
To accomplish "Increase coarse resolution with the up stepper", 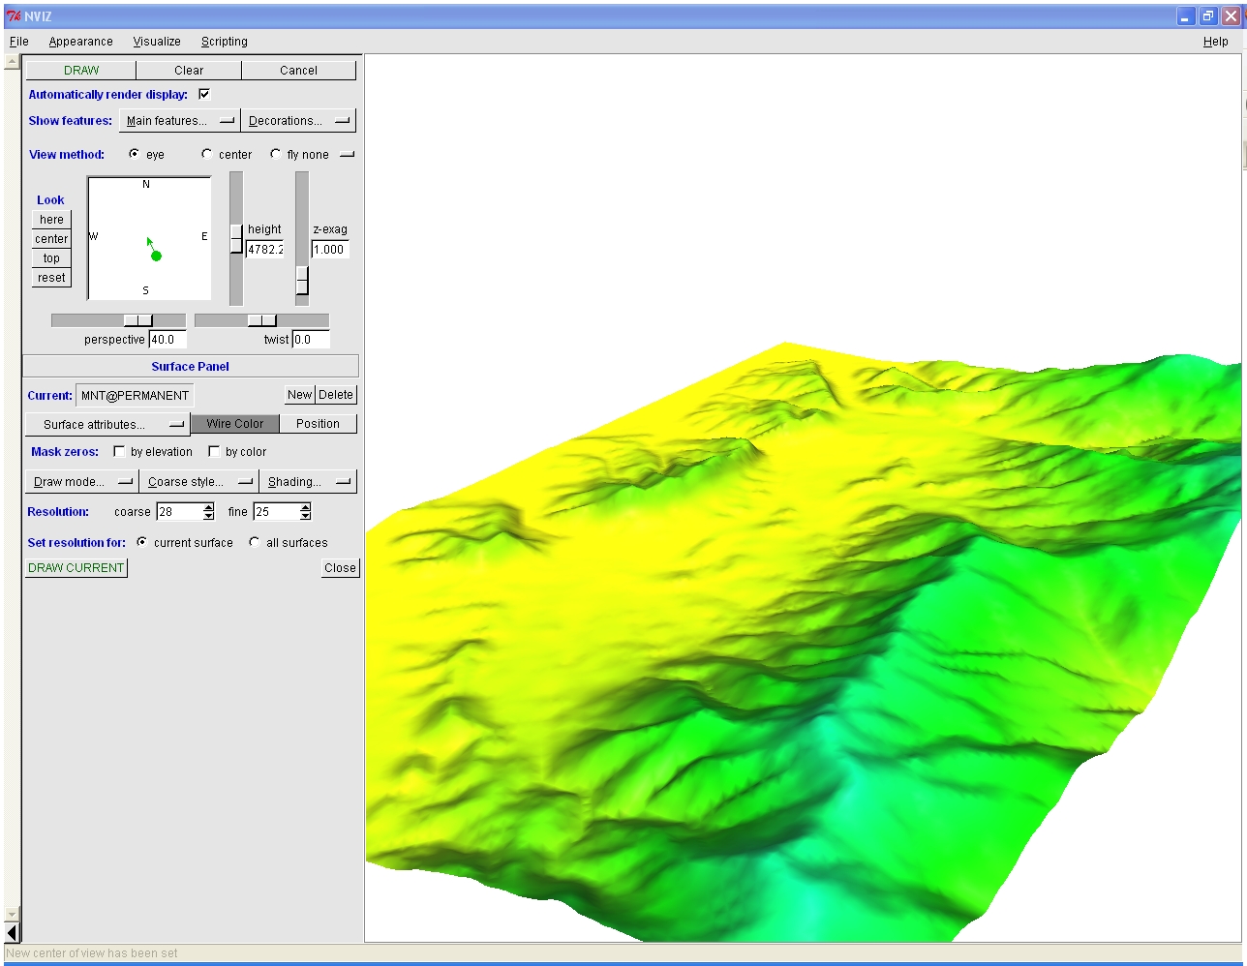I will (x=207, y=507).
